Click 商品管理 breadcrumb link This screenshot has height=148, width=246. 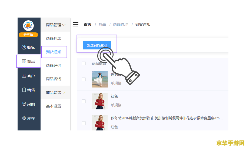pos(121,24)
